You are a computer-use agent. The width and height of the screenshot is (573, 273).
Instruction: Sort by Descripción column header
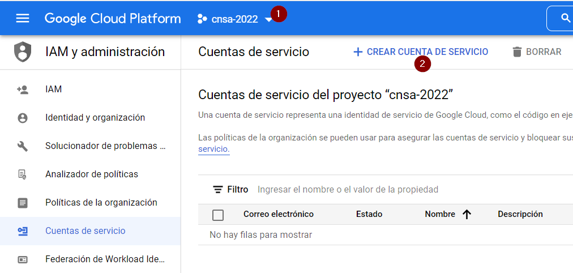[x=520, y=214]
